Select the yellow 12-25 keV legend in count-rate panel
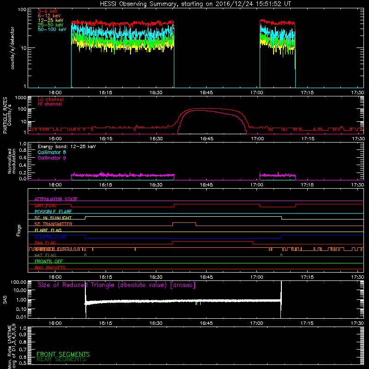The image size is (369, 369). click(x=50, y=20)
